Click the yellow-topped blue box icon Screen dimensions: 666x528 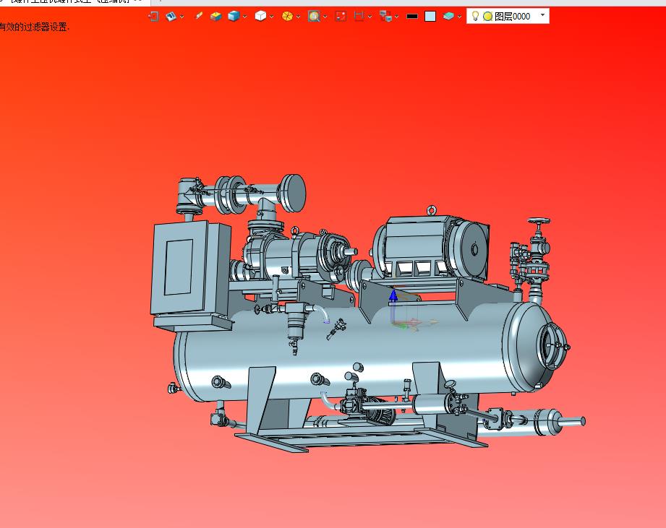215,16
